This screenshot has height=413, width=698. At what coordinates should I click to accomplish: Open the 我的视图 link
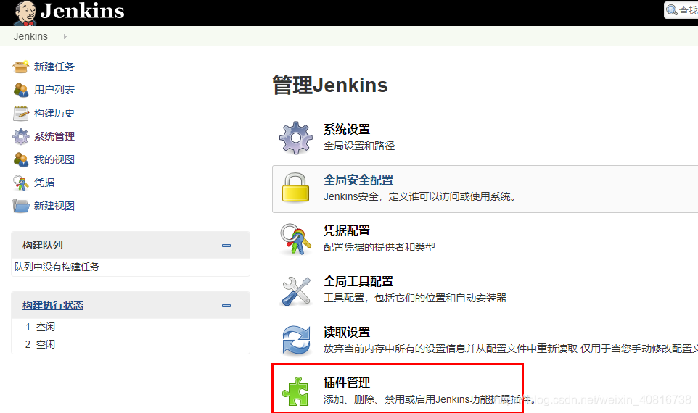click(x=54, y=159)
